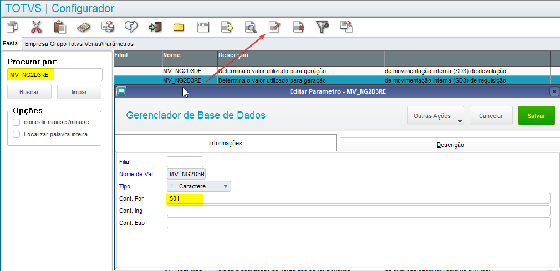Click the Cancelar button
The height and width of the screenshot is (271, 560).
click(491, 116)
